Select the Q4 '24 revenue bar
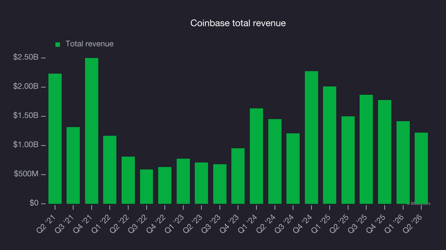This screenshot has width=446, height=250. pos(312,137)
